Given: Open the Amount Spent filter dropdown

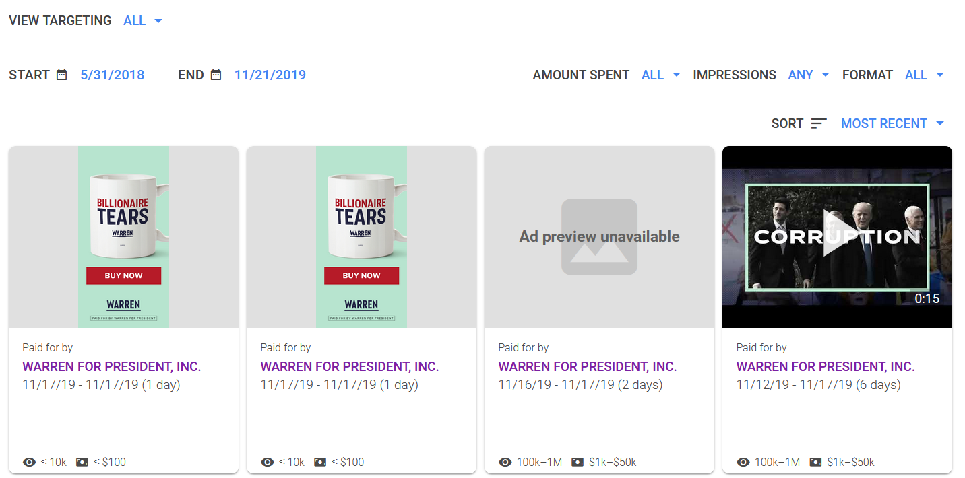Looking at the screenshot, I should click(x=660, y=75).
